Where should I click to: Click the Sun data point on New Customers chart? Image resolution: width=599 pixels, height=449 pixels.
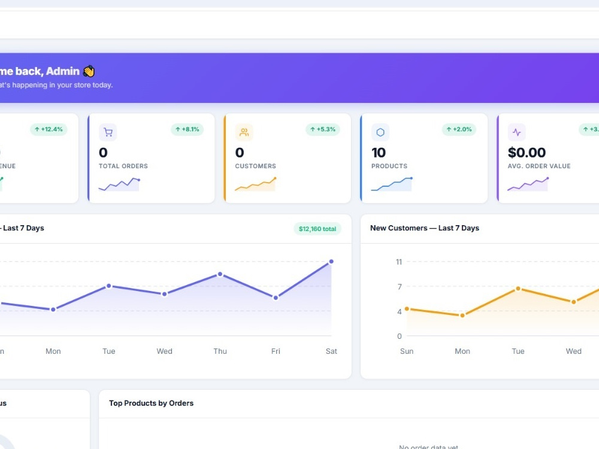point(407,309)
